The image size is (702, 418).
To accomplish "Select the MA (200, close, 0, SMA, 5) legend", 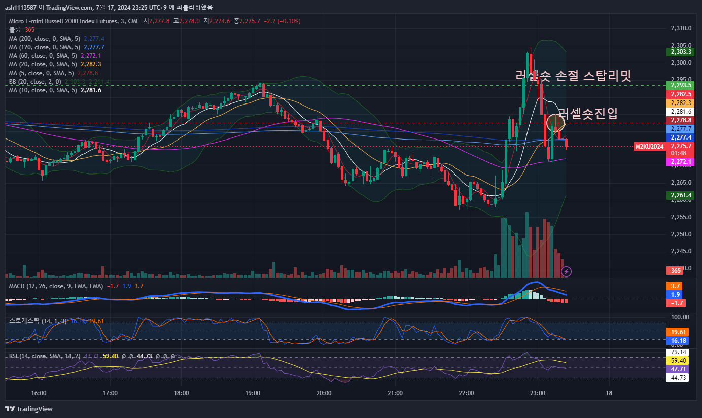I will click(45, 39).
